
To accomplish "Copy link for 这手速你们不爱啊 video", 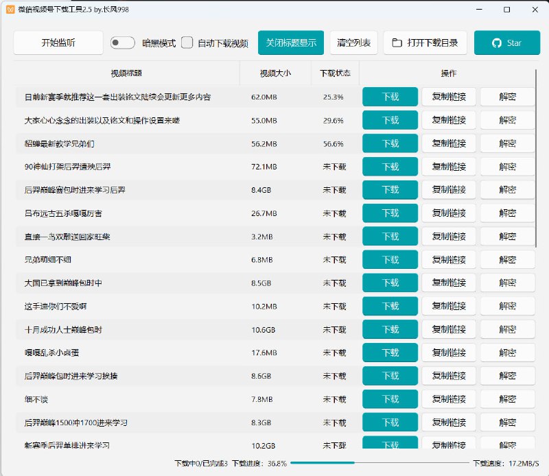I will point(448,306).
